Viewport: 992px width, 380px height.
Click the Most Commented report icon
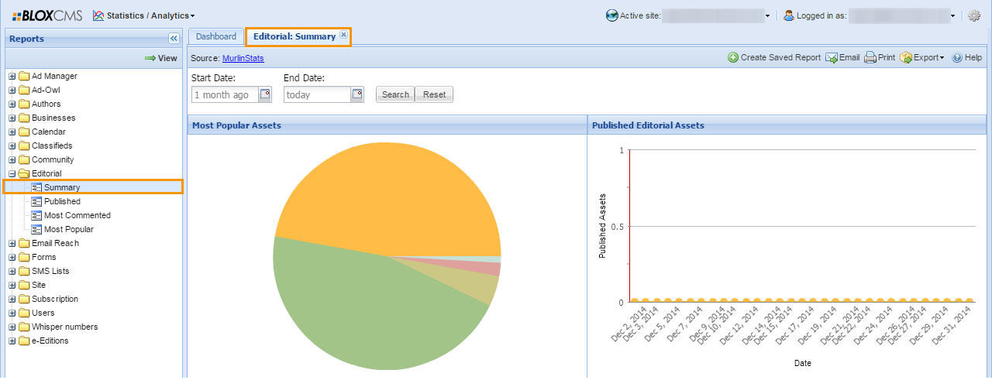point(36,215)
